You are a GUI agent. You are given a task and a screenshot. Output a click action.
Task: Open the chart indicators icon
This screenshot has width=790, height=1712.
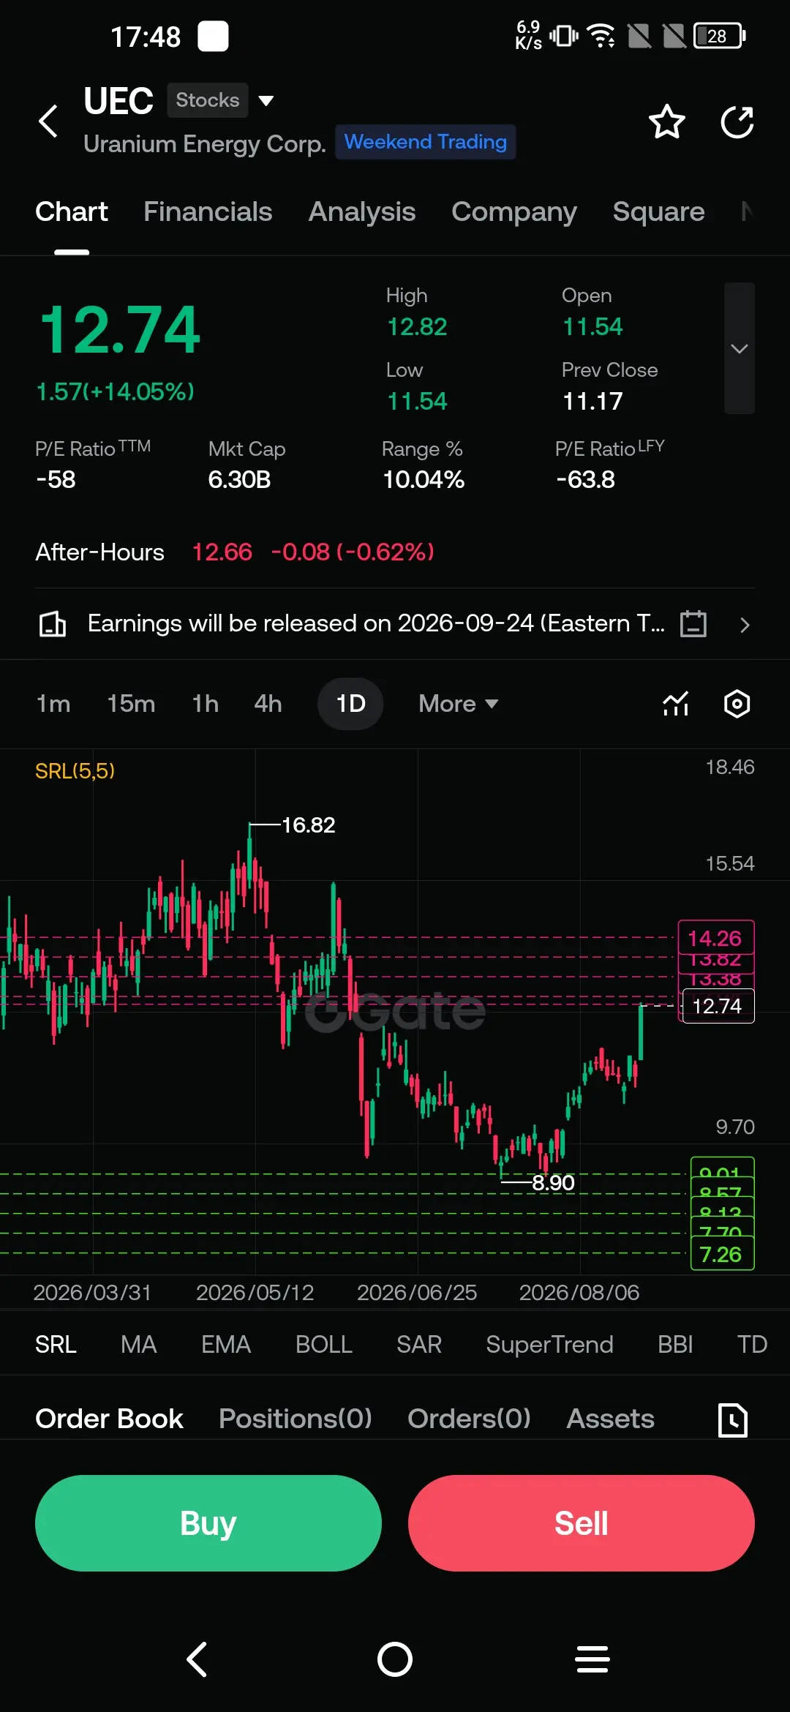[676, 704]
